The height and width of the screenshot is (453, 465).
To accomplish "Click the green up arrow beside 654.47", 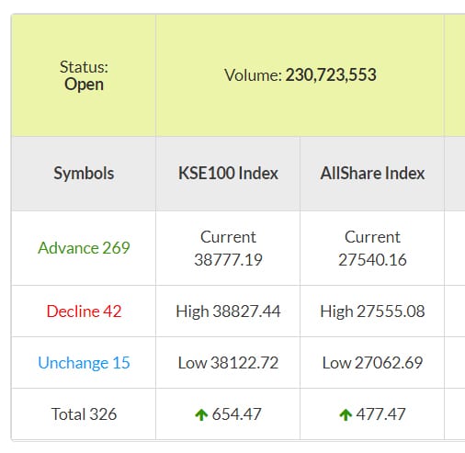I will (x=201, y=414).
